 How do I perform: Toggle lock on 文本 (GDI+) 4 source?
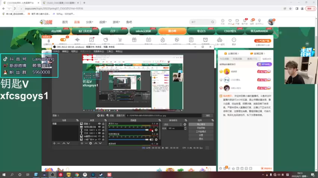coord(103,130)
